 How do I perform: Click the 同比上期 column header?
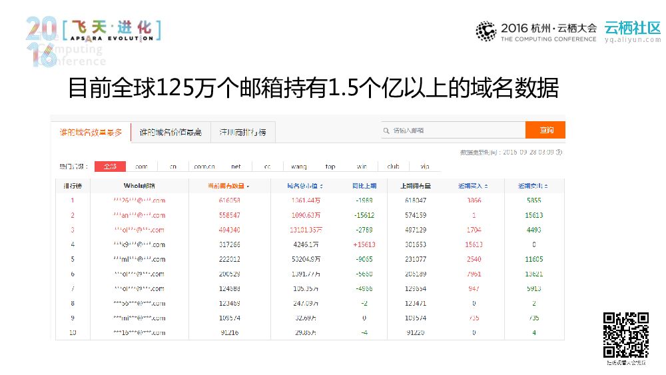(364, 186)
